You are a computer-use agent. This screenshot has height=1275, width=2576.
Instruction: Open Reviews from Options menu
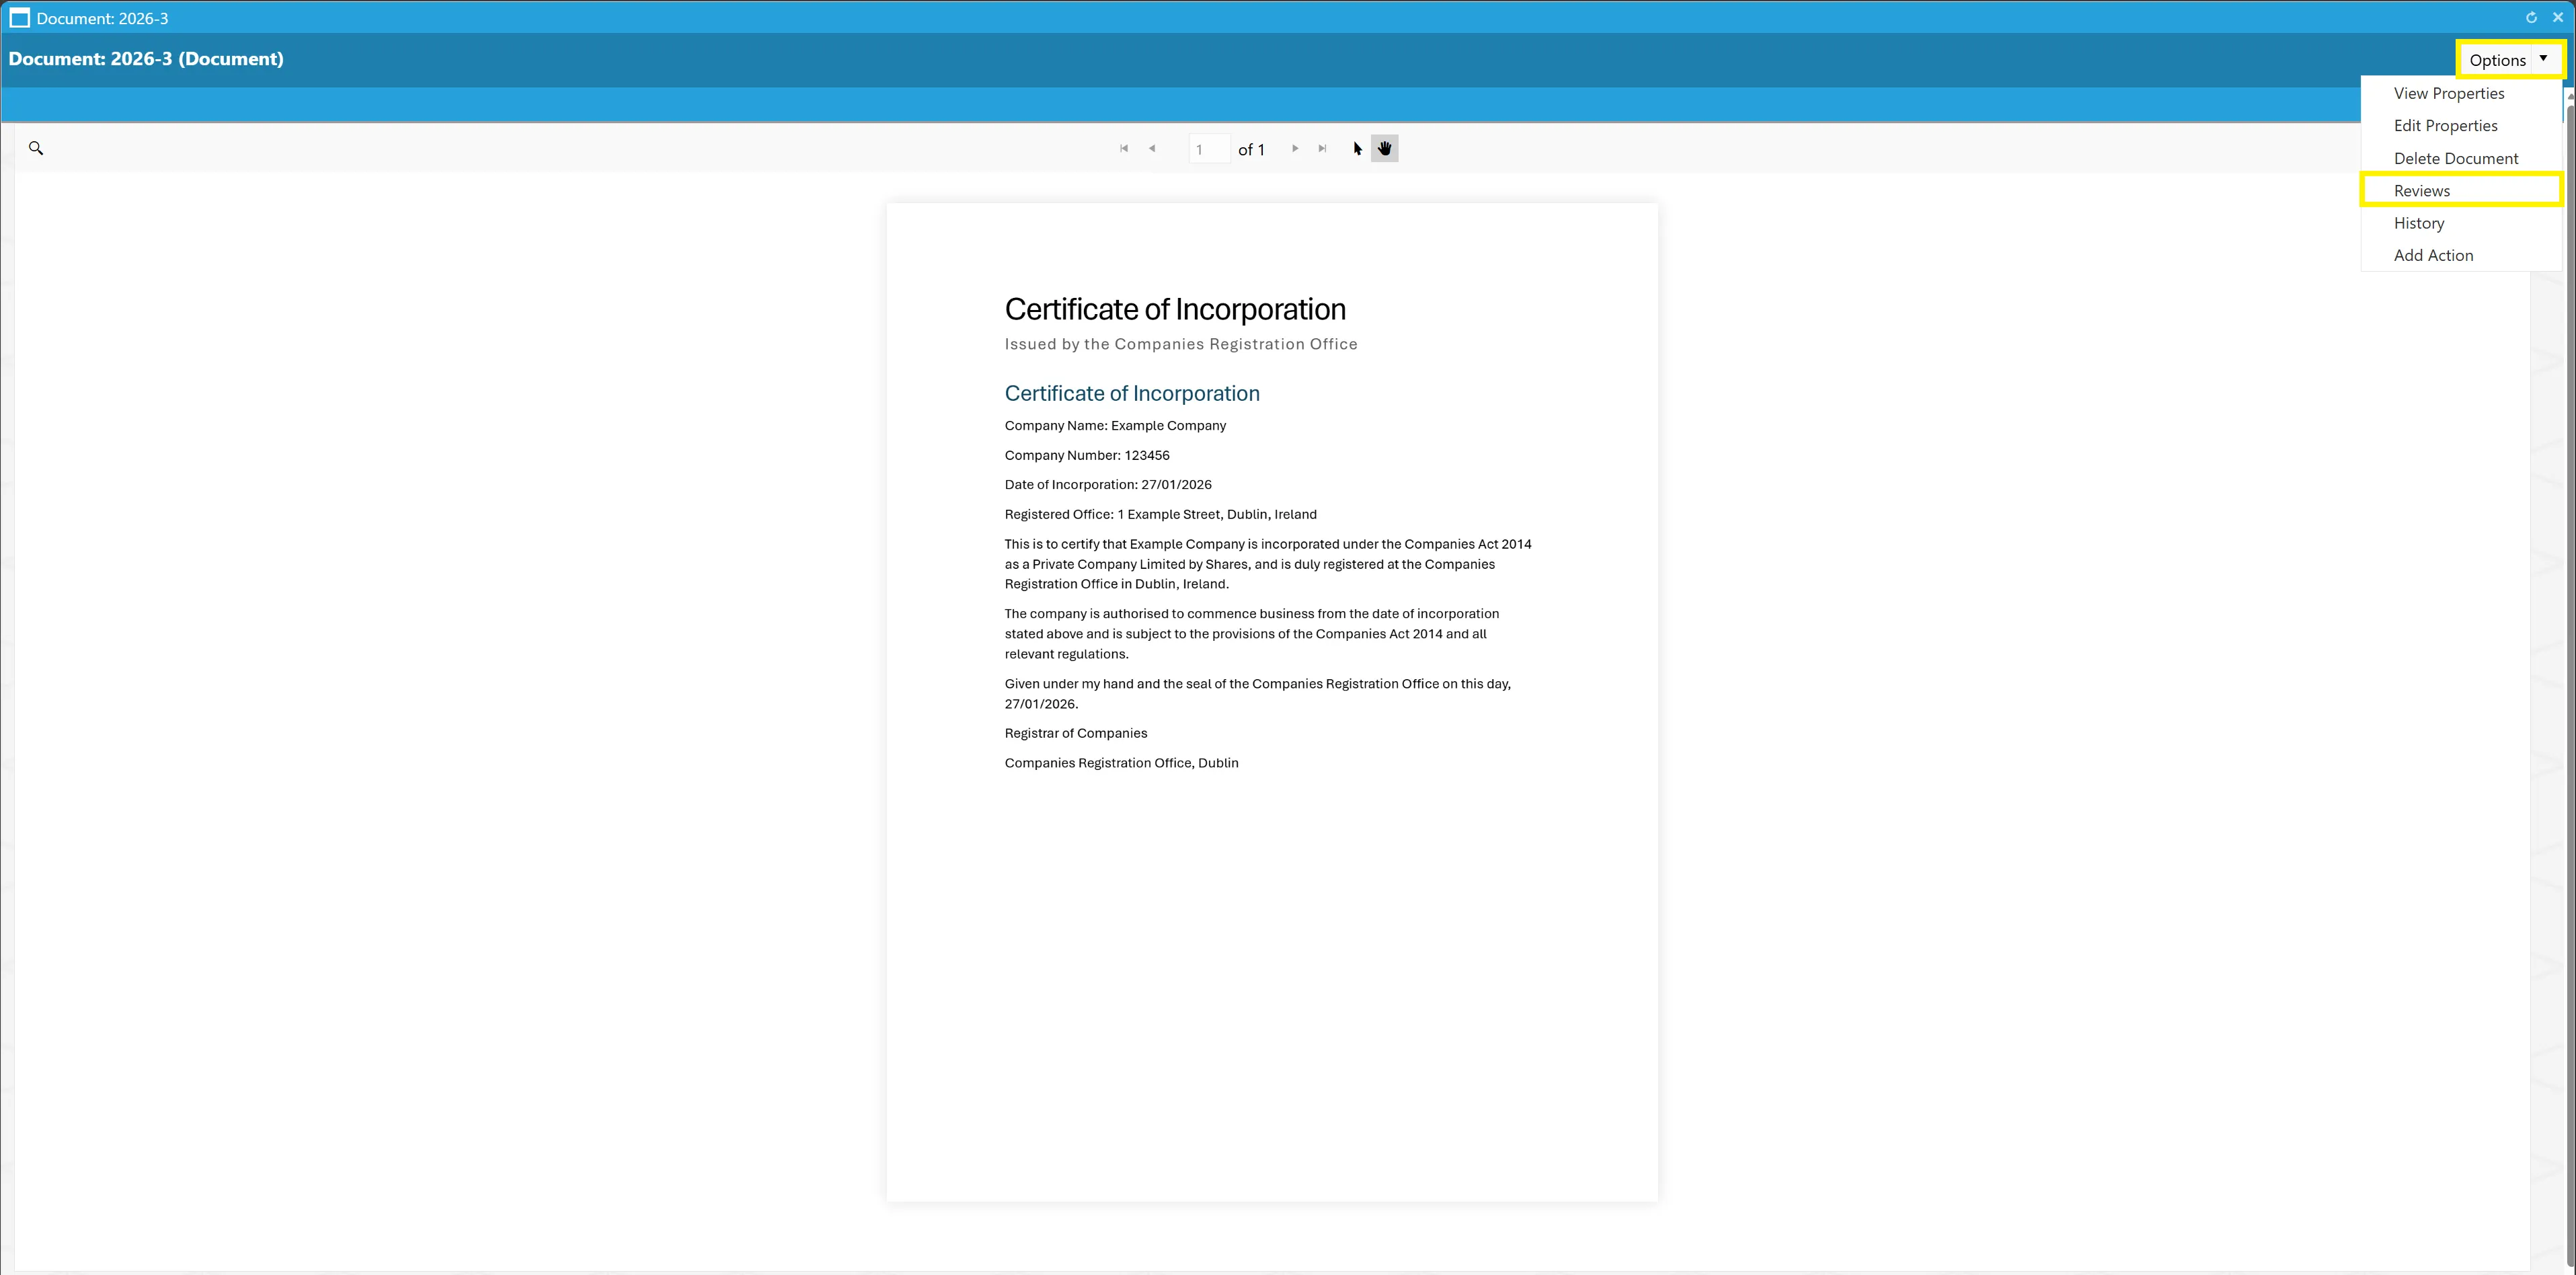(2461, 190)
